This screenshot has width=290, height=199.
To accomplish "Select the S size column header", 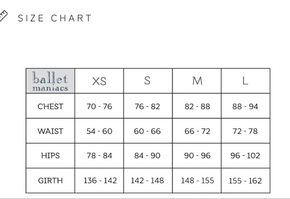I will [x=147, y=80].
